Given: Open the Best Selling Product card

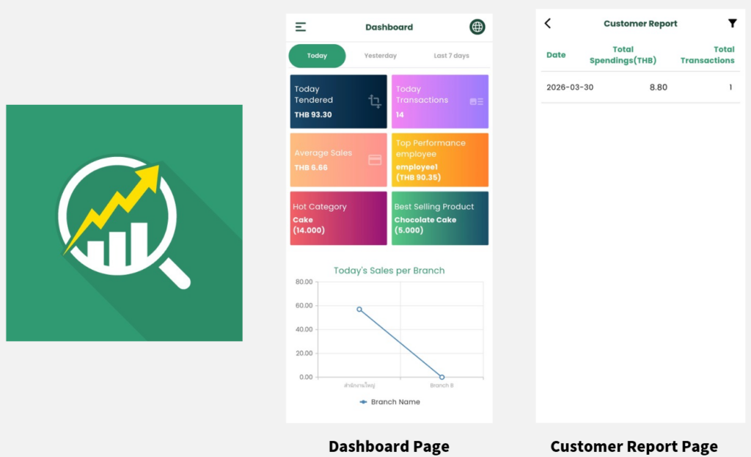Looking at the screenshot, I should click(x=439, y=218).
